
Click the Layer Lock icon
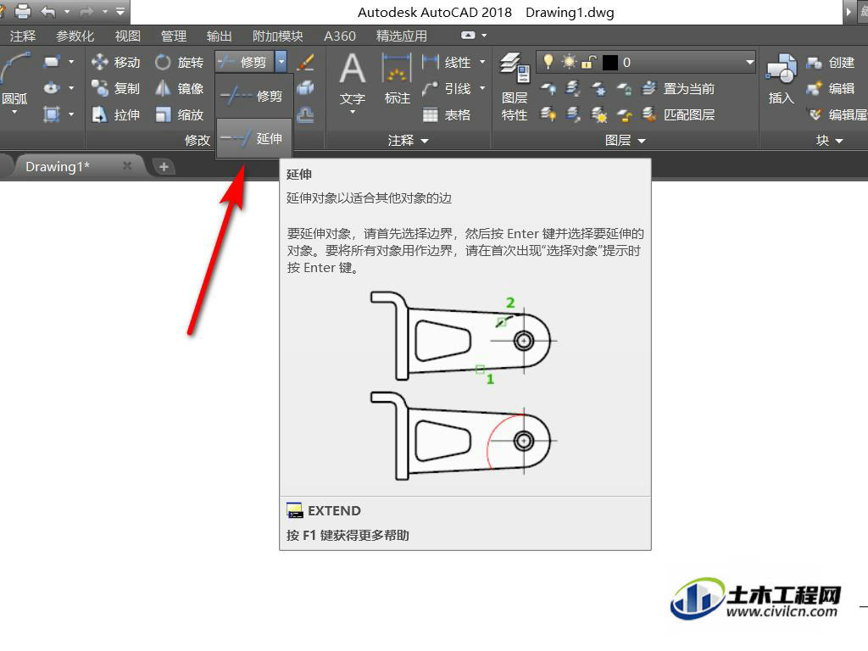pos(624,88)
